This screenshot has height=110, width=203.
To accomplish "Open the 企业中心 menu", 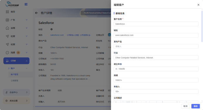I will (16, 92).
